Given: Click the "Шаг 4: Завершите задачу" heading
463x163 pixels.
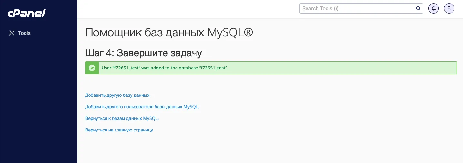Looking at the screenshot, I should pyautogui.click(x=144, y=53).
